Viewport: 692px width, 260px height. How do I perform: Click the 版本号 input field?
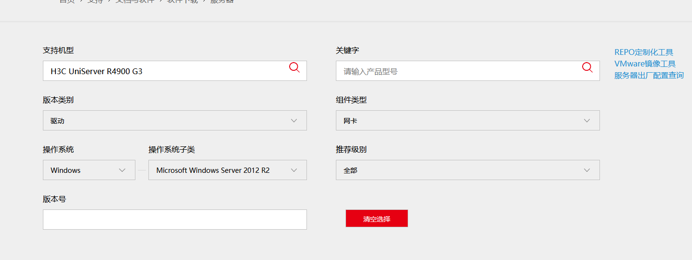(175, 220)
